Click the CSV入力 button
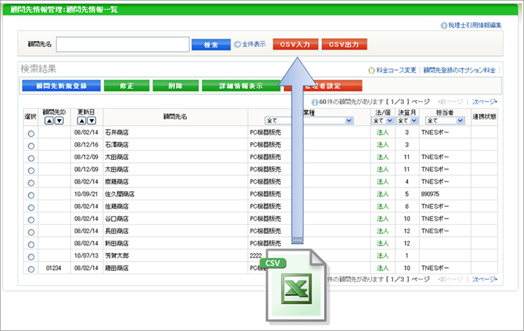 tap(296, 45)
